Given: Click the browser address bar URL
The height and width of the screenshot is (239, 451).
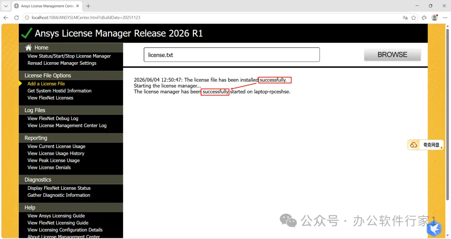Looking at the screenshot, I should tap(86, 18).
